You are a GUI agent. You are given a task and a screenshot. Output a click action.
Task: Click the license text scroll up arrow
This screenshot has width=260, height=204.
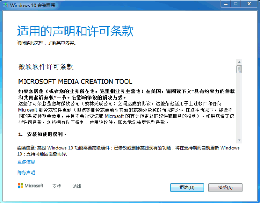pyautogui.click(x=239, y=62)
